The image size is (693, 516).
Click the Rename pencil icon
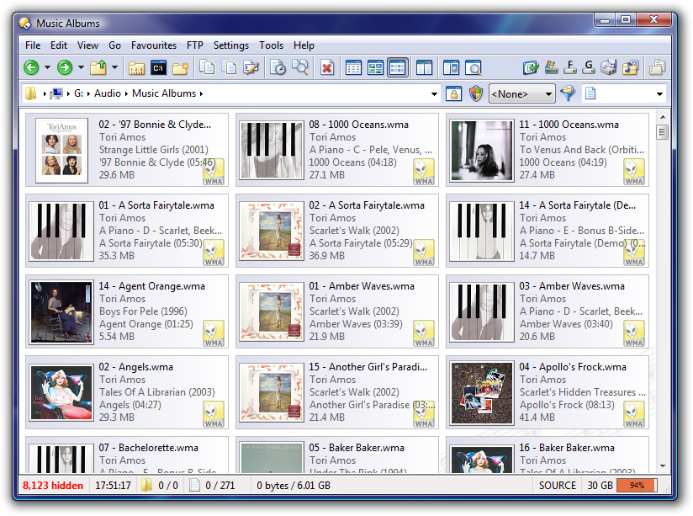tap(251, 67)
